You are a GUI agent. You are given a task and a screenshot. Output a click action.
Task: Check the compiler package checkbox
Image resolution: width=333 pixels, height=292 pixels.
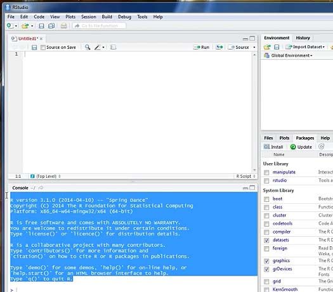pos(266,232)
